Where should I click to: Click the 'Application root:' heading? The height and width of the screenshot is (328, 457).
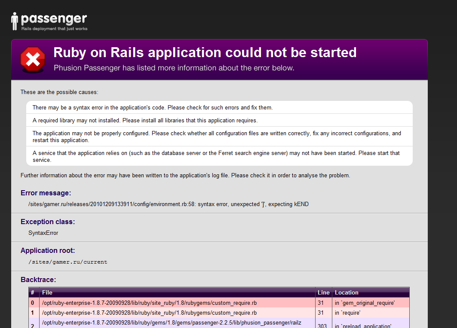coord(48,251)
